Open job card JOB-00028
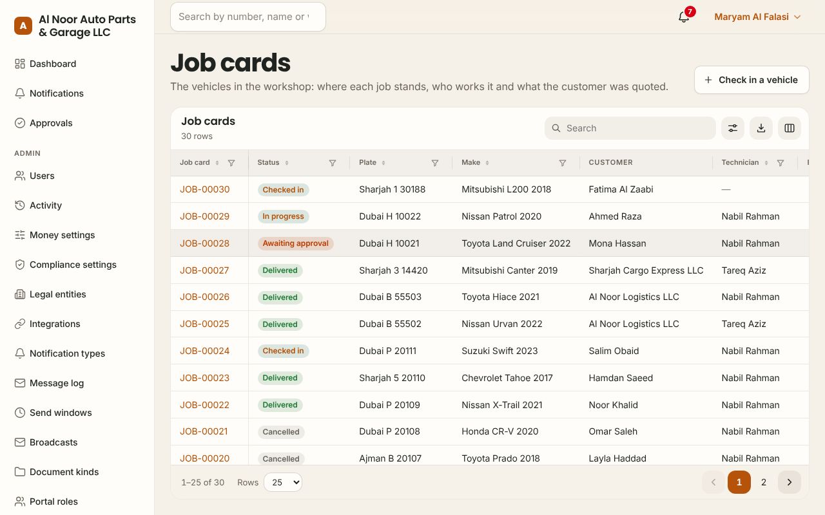825x515 pixels. 205,243
